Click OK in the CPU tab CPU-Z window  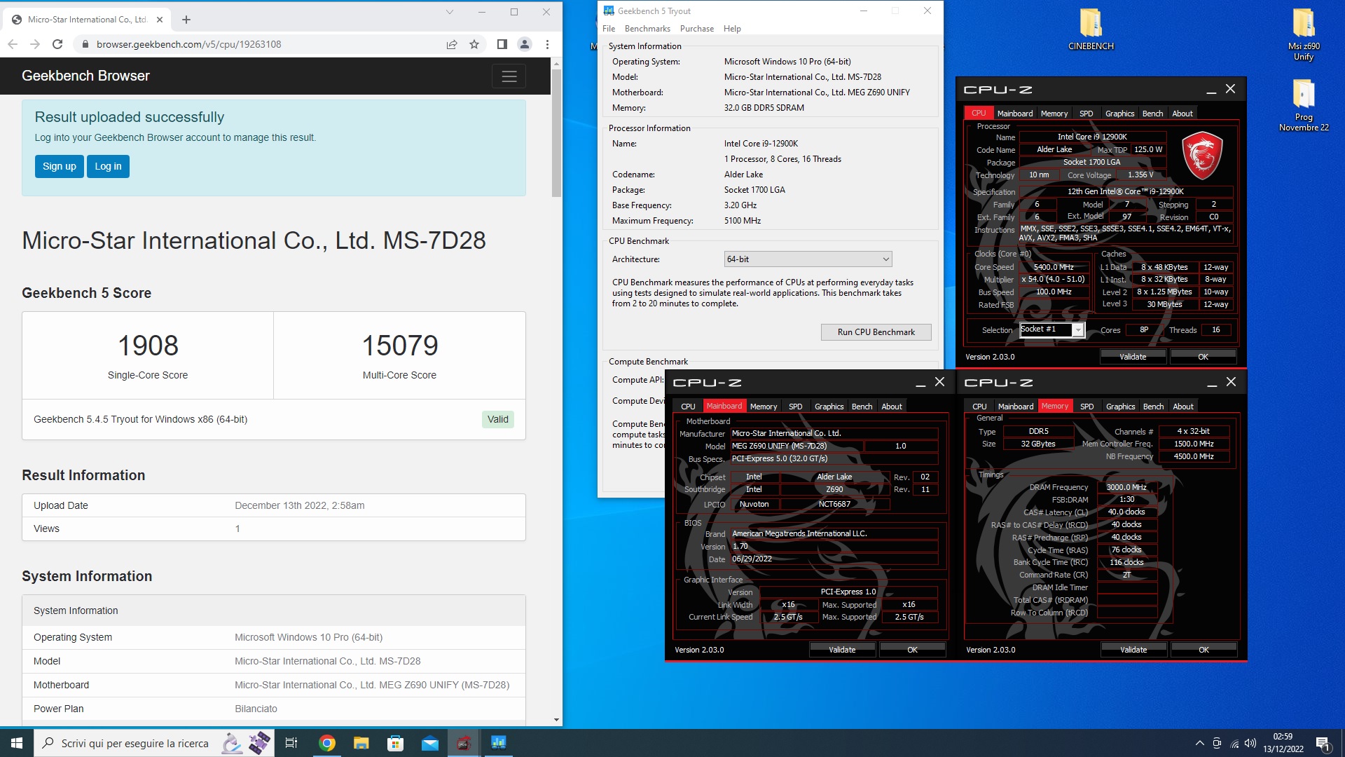[1203, 357]
